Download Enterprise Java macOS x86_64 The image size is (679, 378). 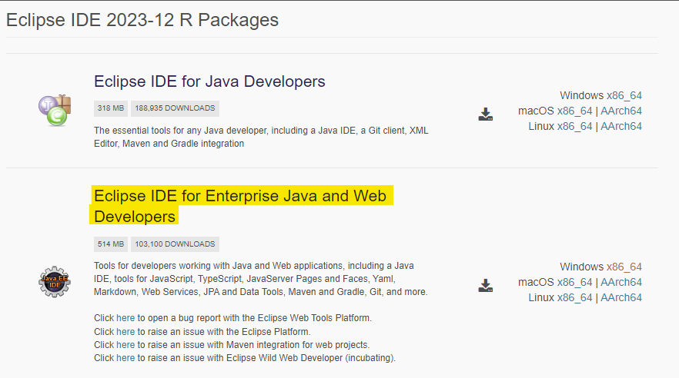click(574, 283)
